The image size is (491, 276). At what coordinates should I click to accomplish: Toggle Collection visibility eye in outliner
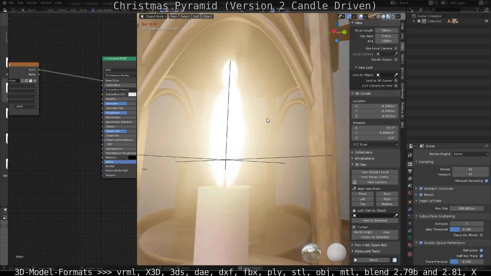pos(486,21)
